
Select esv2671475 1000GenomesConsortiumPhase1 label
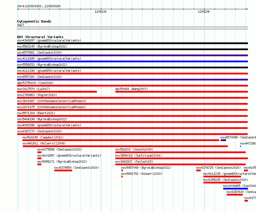(52, 107)
